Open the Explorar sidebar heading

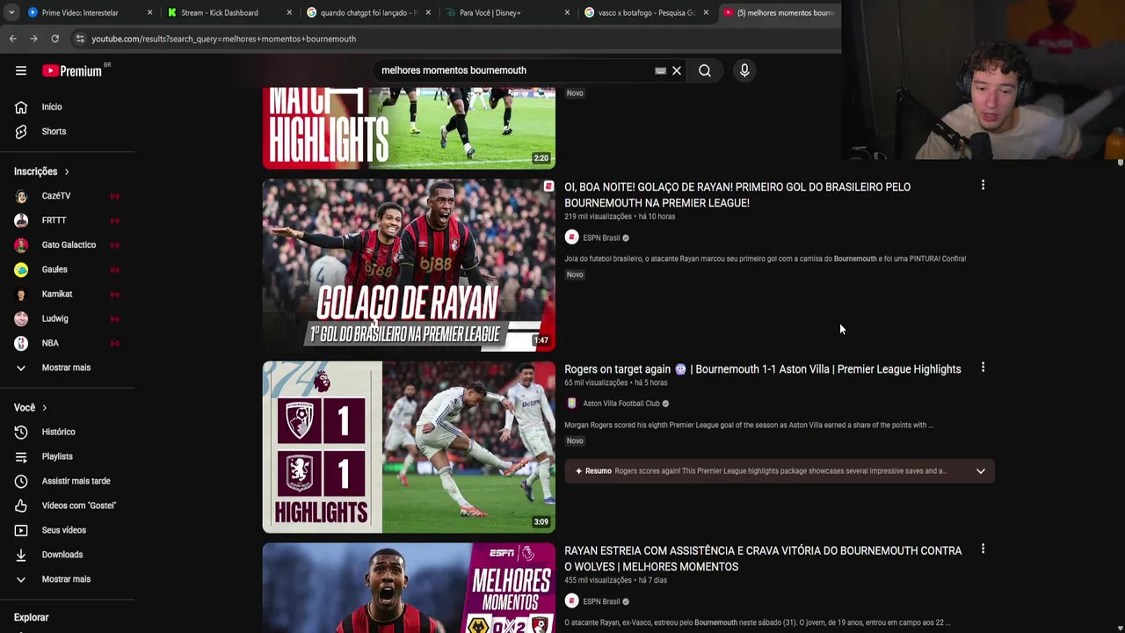tap(31, 617)
